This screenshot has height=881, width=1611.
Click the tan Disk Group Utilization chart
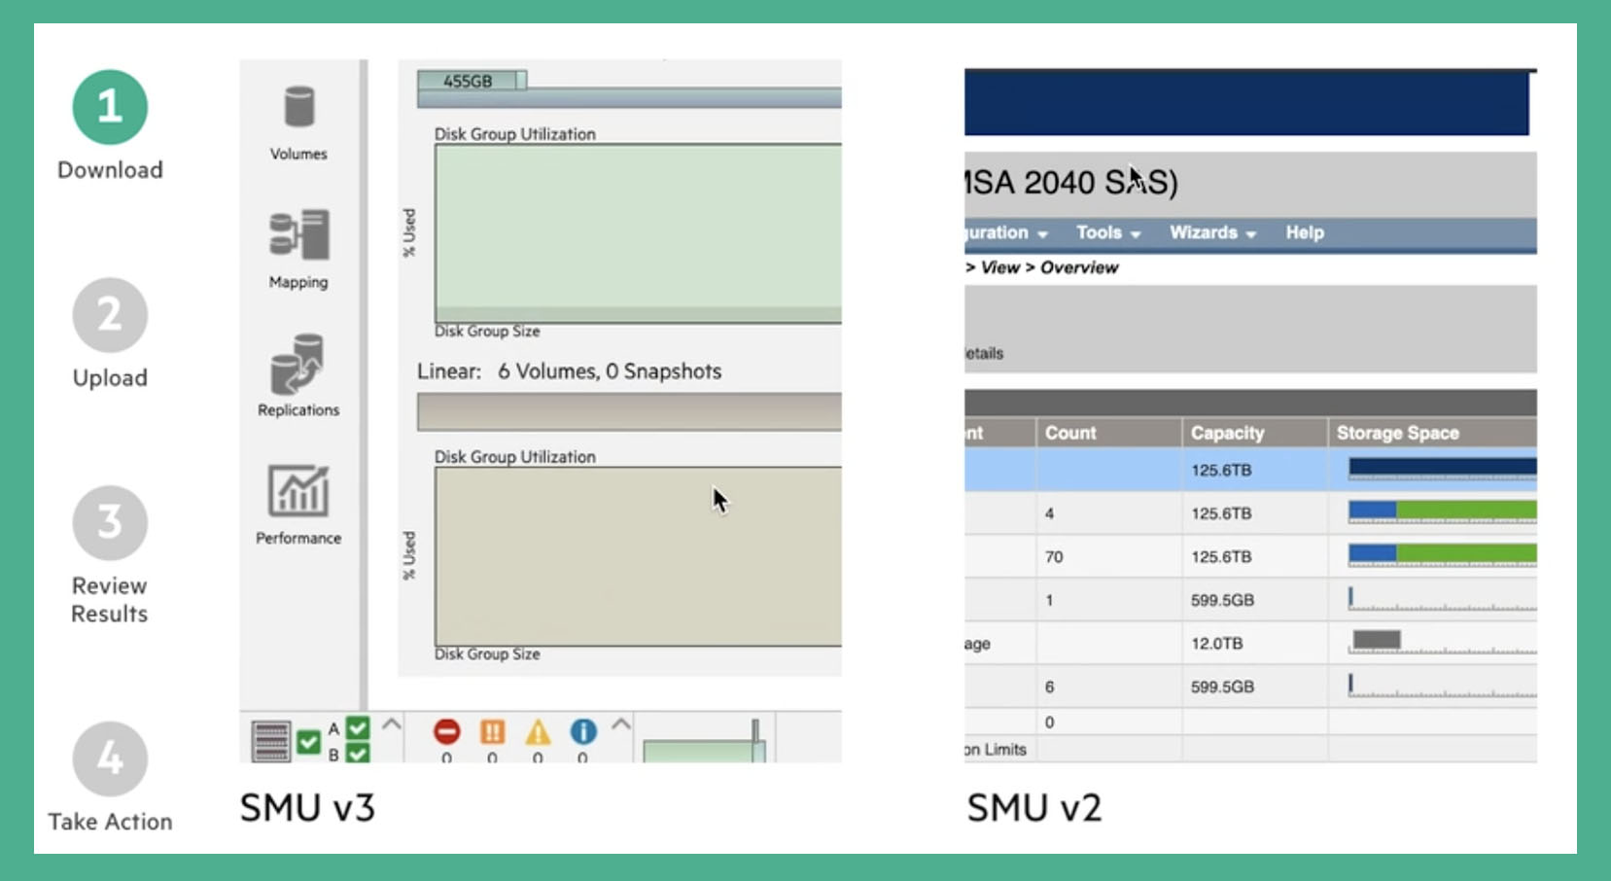[x=638, y=556]
